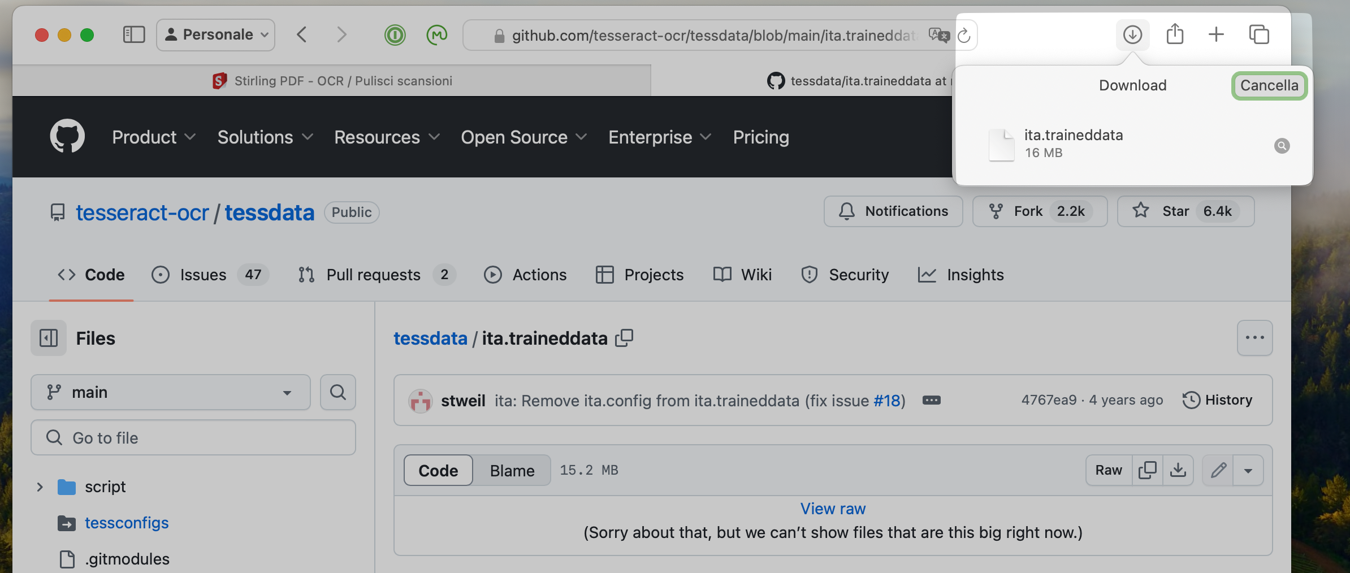
Task: Switch to Stirling PDF OCR tab
Action: [x=332, y=81]
